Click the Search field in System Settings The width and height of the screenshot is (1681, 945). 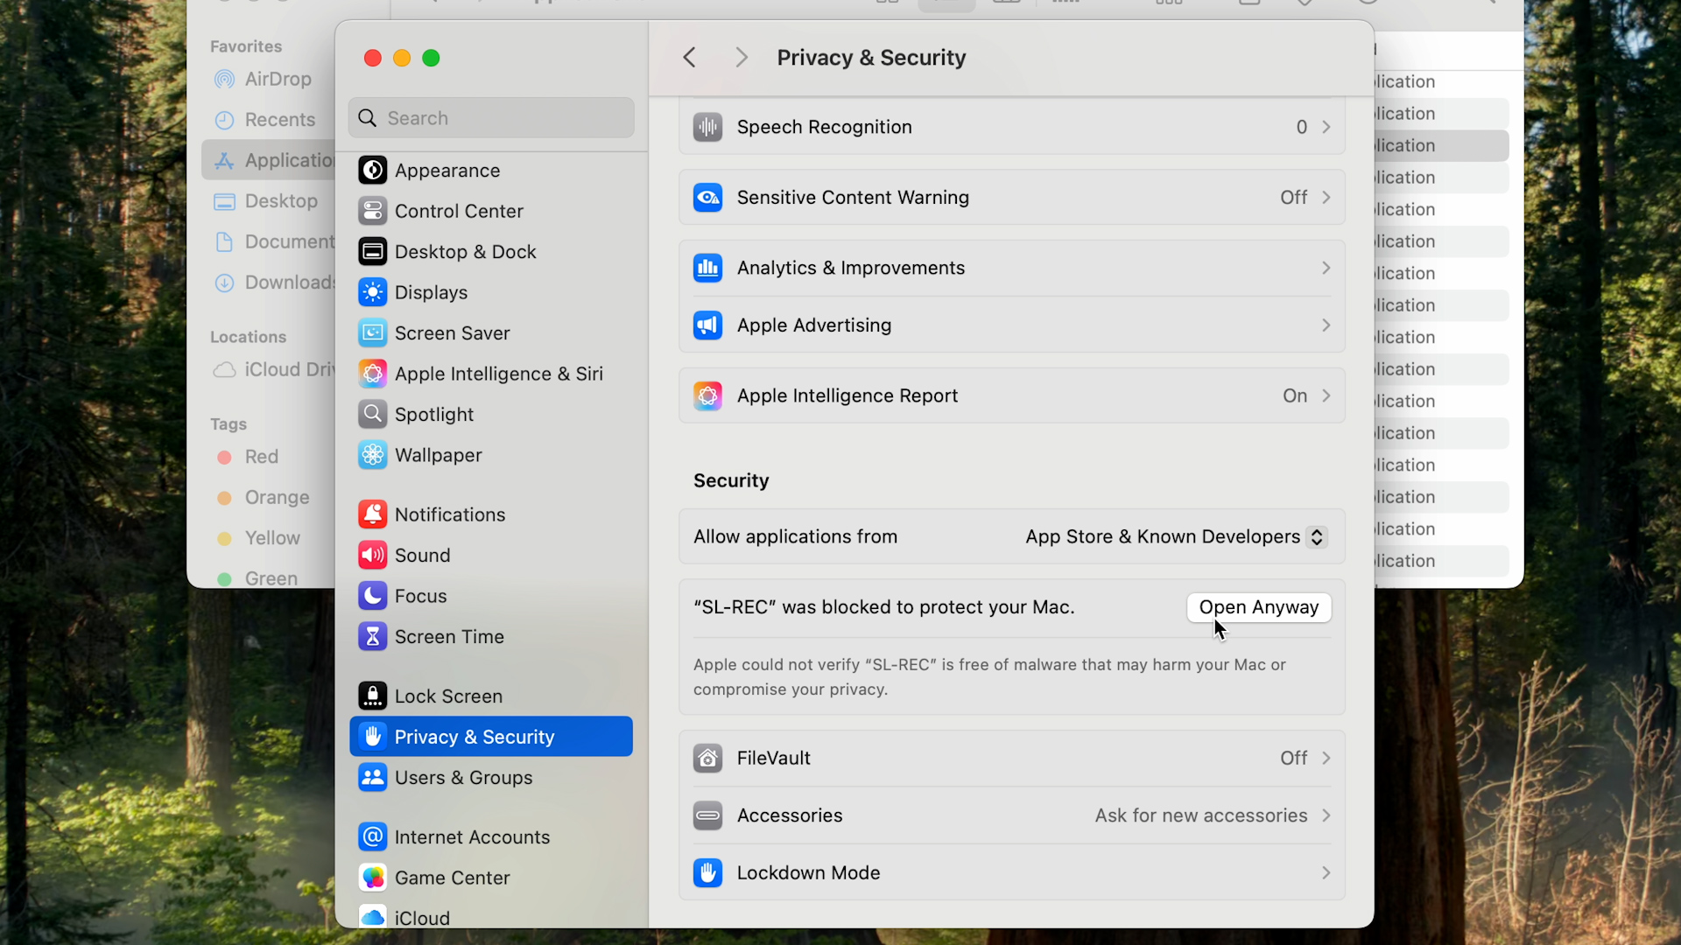pos(491,118)
